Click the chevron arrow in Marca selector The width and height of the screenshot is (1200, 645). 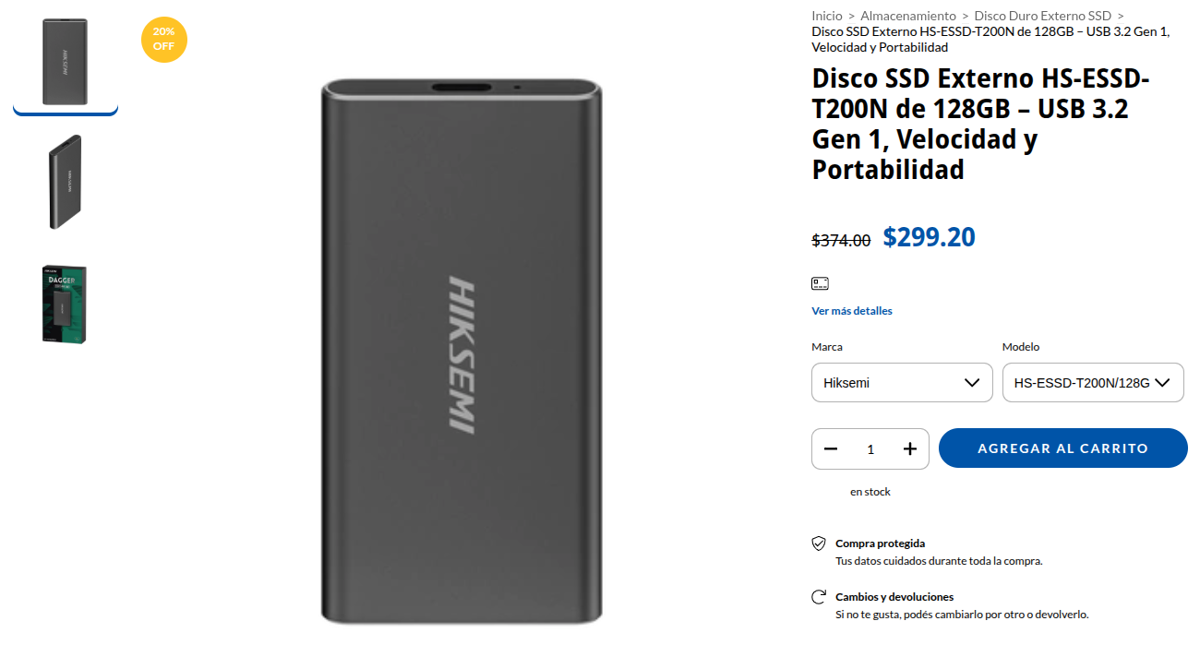[972, 383]
